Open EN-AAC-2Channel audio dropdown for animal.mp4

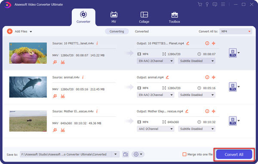coord(155,95)
